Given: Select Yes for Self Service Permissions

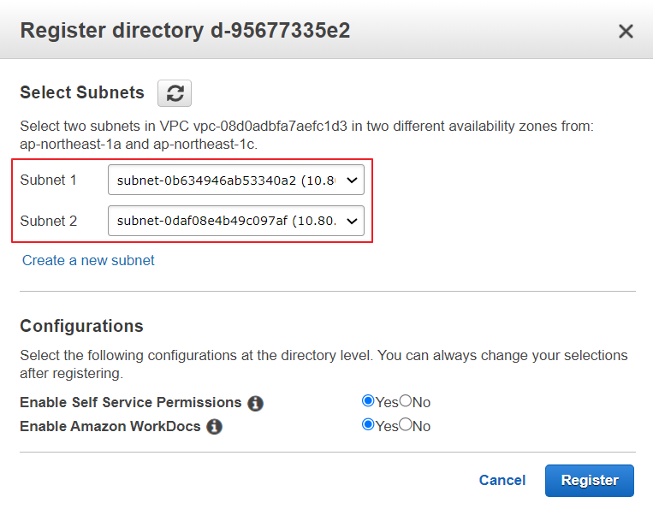Looking at the screenshot, I should tap(368, 401).
